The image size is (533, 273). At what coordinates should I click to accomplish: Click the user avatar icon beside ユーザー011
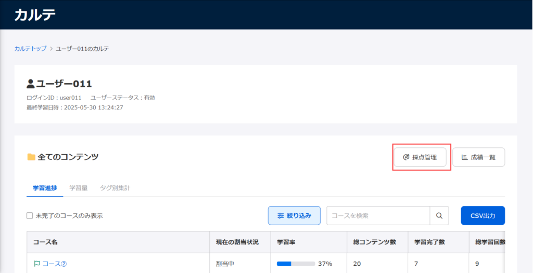pyautogui.click(x=31, y=84)
